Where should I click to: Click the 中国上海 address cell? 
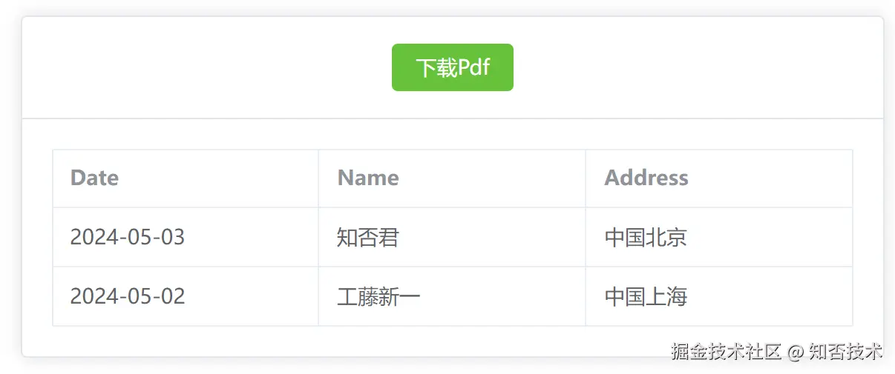coord(646,296)
